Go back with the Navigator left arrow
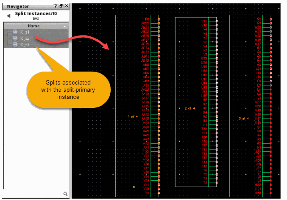287x200 pixels. [8, 16]
